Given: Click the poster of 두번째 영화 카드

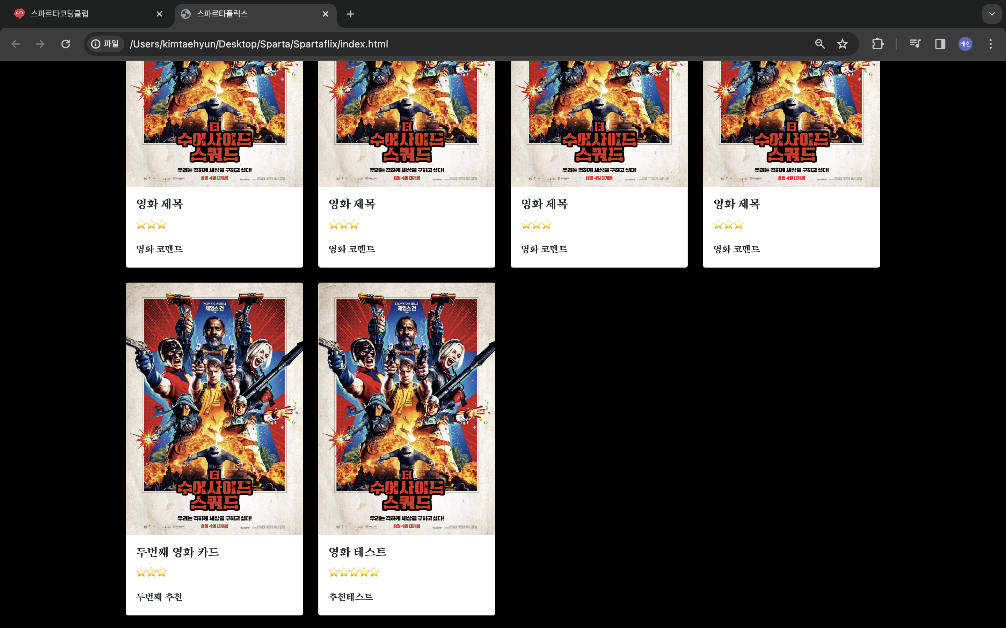Looking at the screenshot, I should tap(214, 409).
